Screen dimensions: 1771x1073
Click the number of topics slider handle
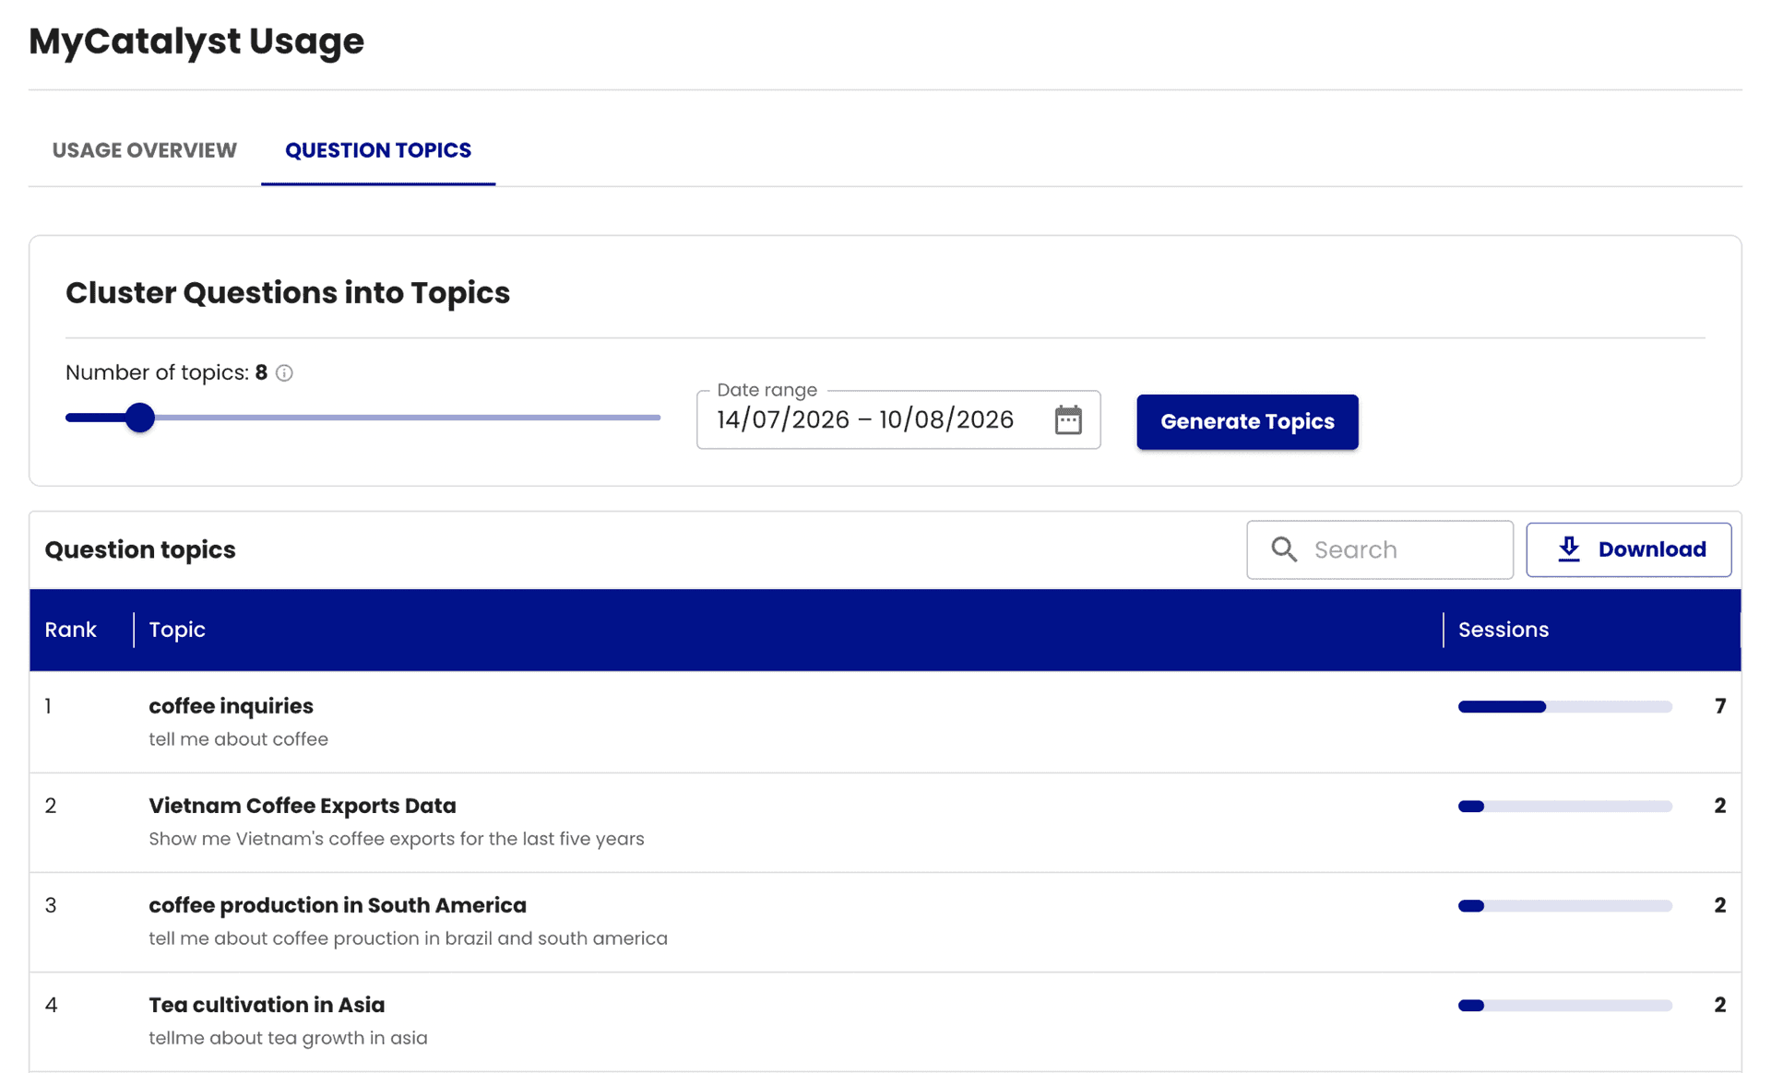(x=139, y=418)
